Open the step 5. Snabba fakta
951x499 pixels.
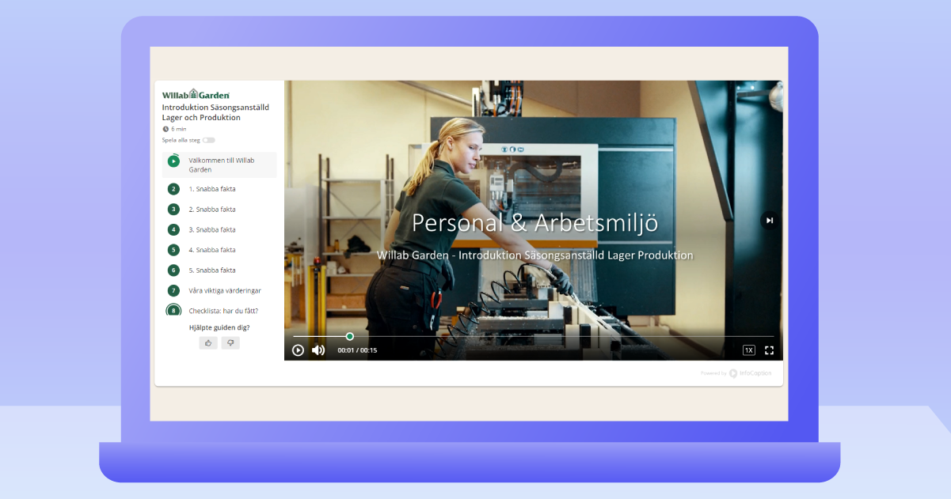coord(212,270)
